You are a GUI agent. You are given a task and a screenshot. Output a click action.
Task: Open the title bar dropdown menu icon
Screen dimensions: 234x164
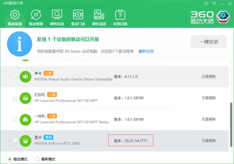click(x=214, y=4)
